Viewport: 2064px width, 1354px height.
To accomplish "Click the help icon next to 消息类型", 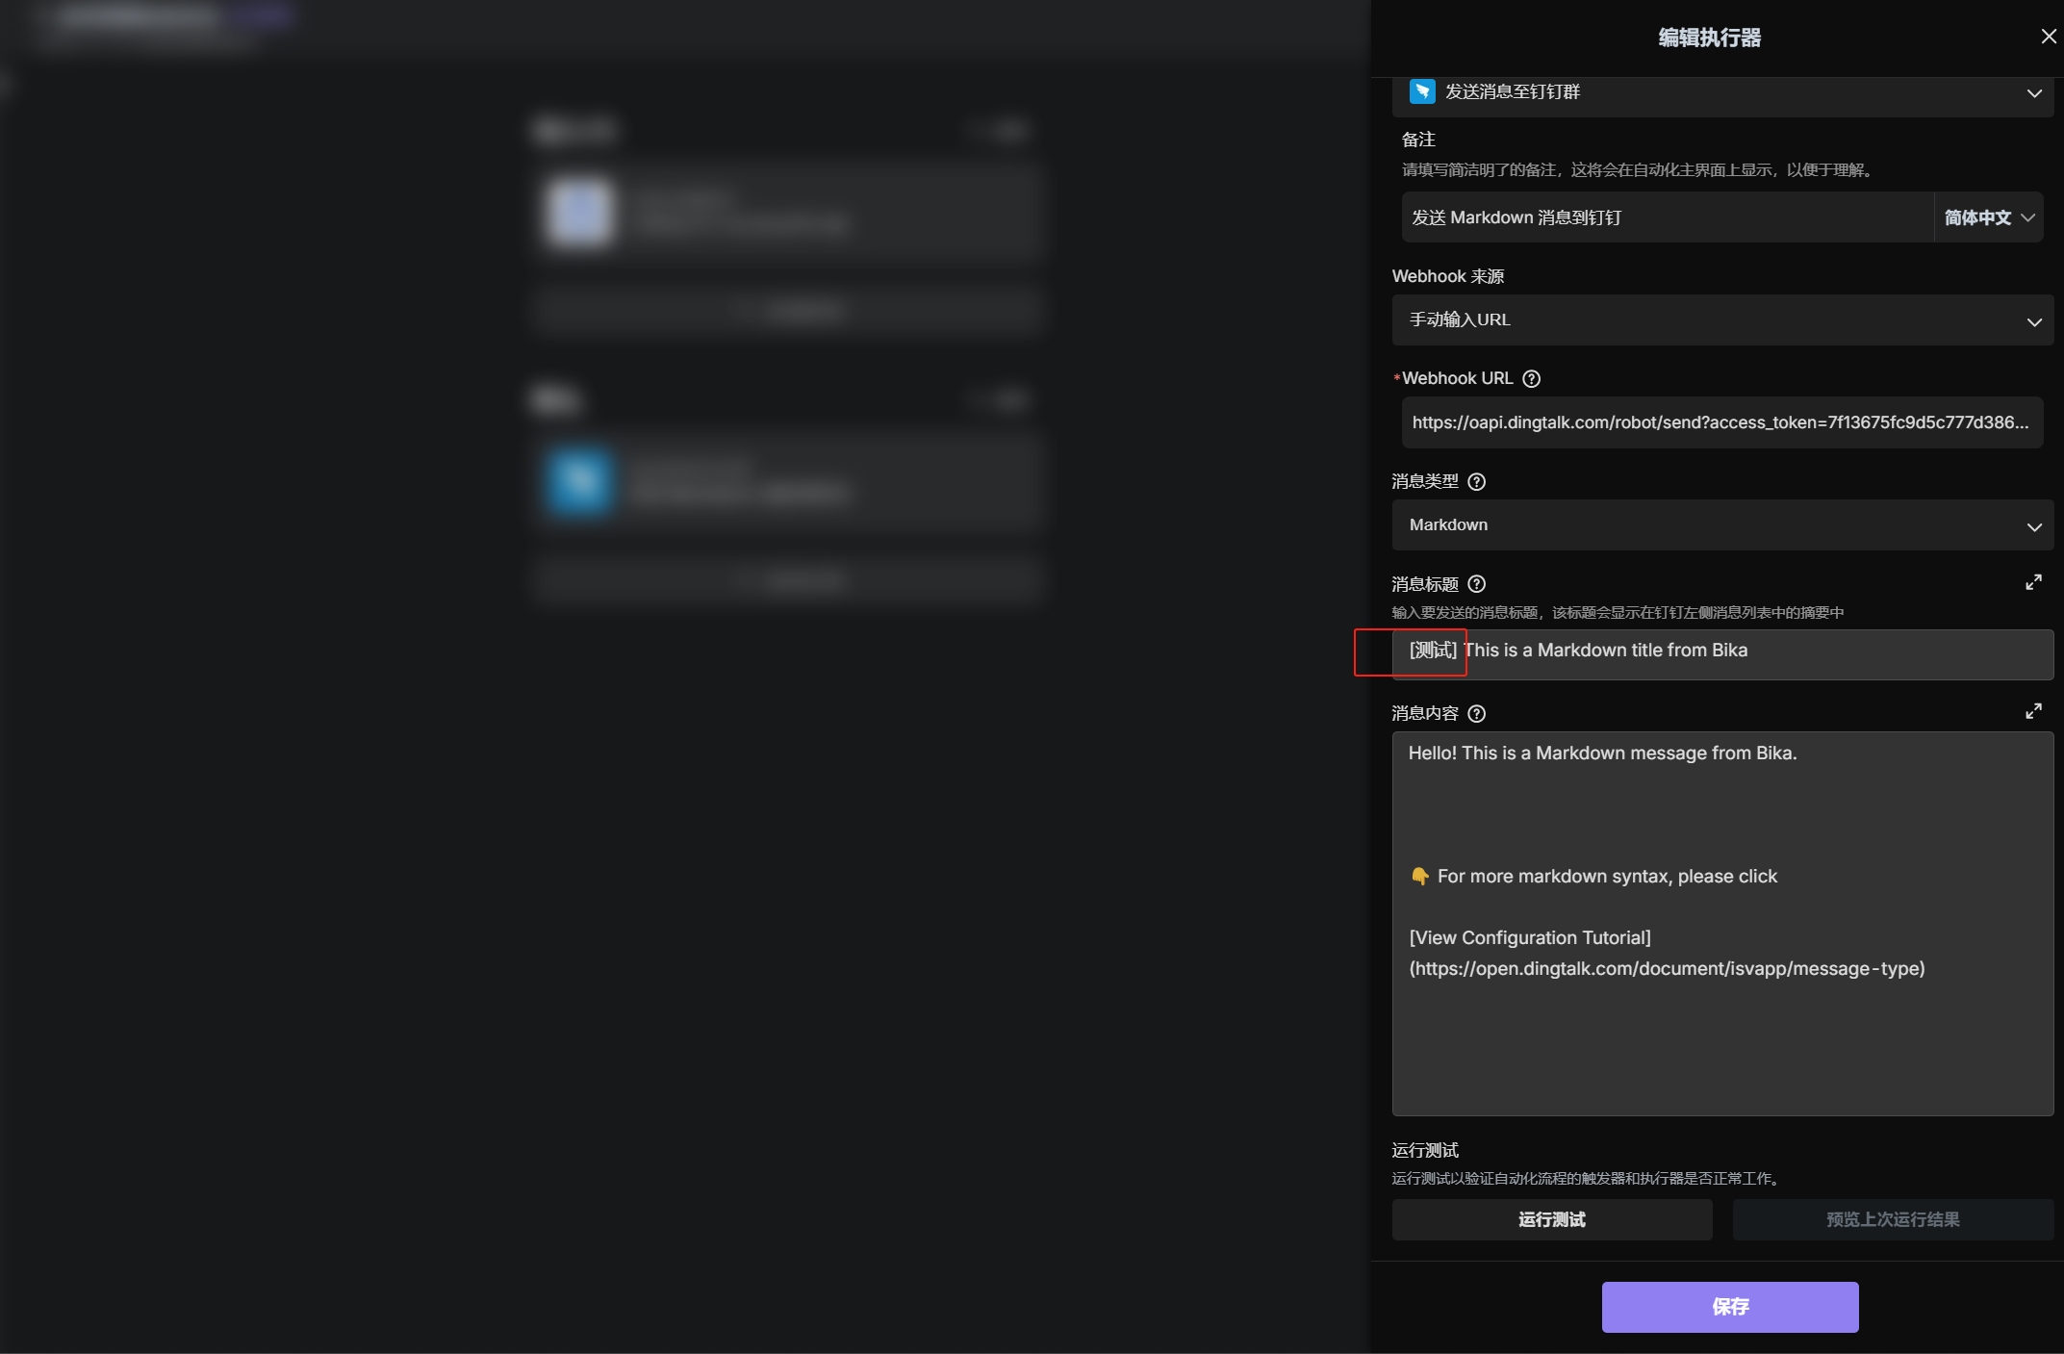I will point(1477,481).
